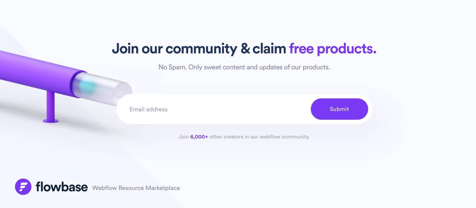
Task: Click the round foot of the pipe stand
Action: pos(51,120)
